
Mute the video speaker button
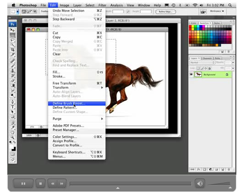pyautogui.click(x=200, y=183)
